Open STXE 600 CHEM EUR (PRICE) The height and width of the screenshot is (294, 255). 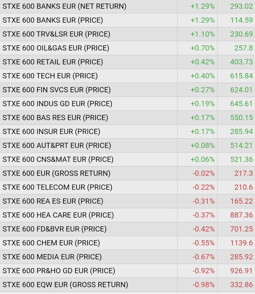pyautogui.click(x=51, y=243)
